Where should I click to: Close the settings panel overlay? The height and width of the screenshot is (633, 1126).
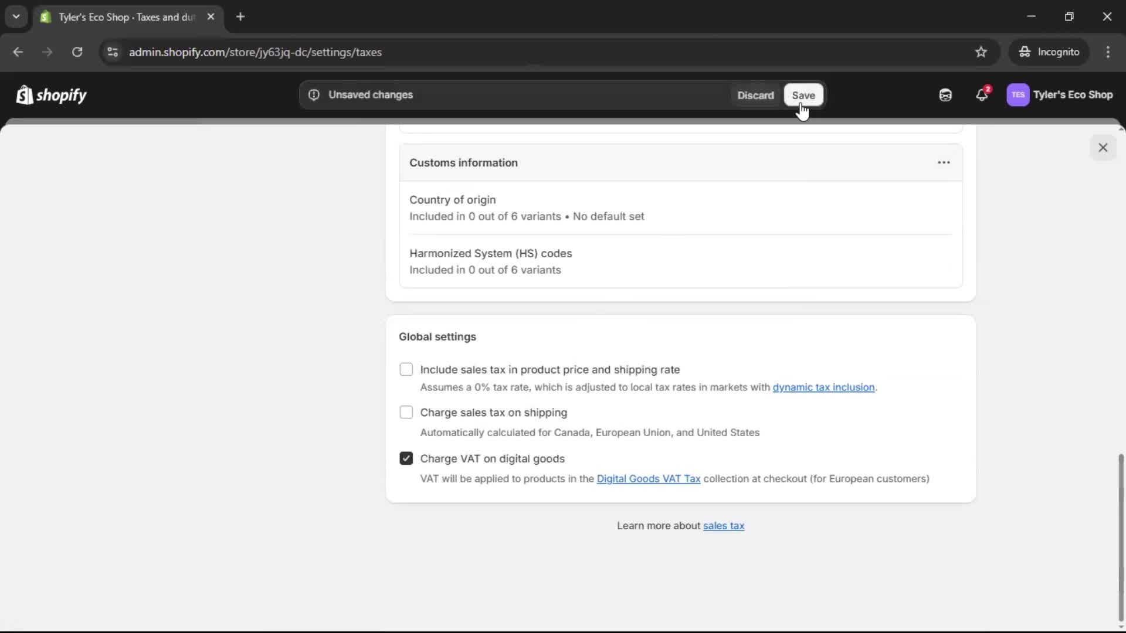pyautogui.click(x=1103, y=147)
